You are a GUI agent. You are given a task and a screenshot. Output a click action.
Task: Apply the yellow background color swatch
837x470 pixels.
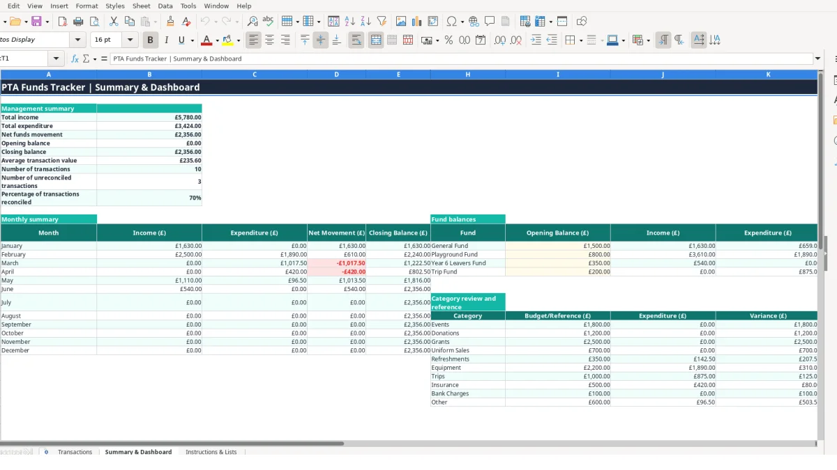click(x=227, y=40)
